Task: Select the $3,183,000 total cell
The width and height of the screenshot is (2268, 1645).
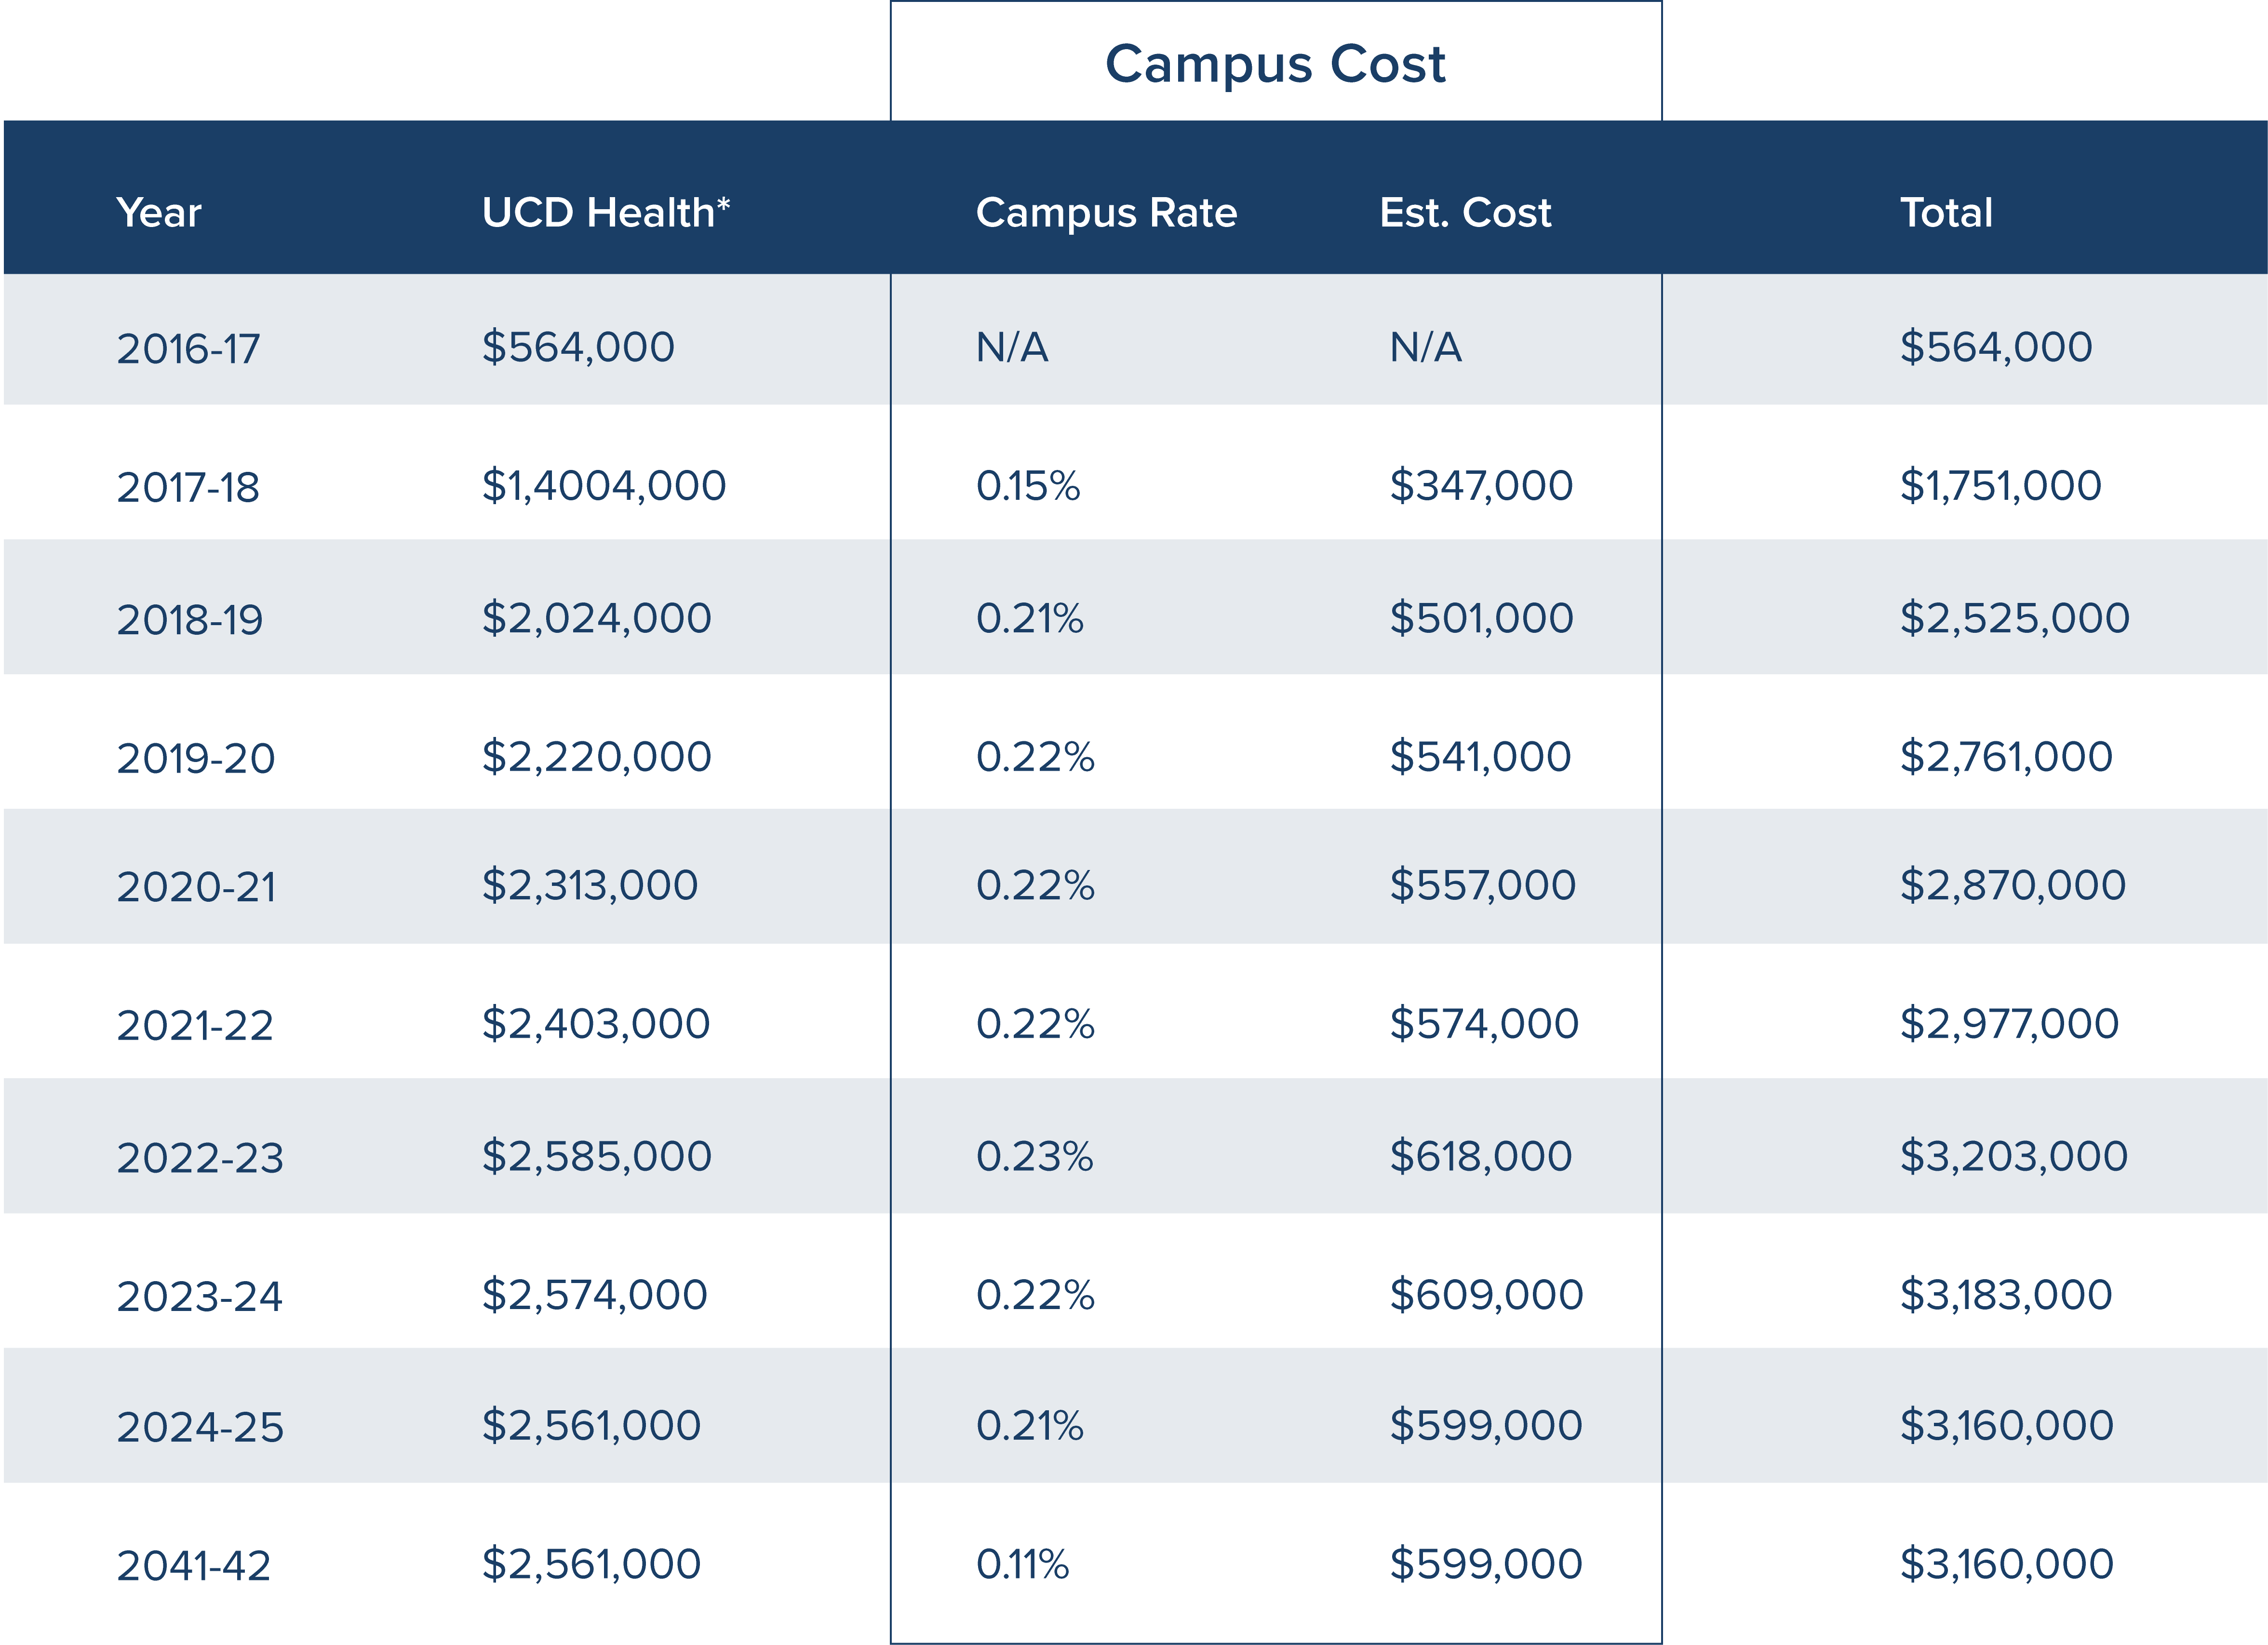Action: pyautogui.click(x=2005, y=1295)
